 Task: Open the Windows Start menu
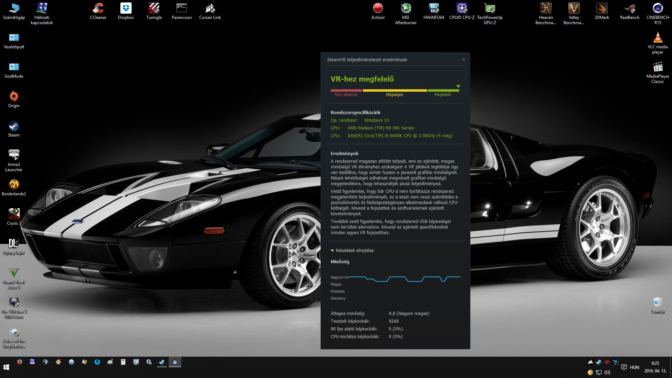click(6, 367)
